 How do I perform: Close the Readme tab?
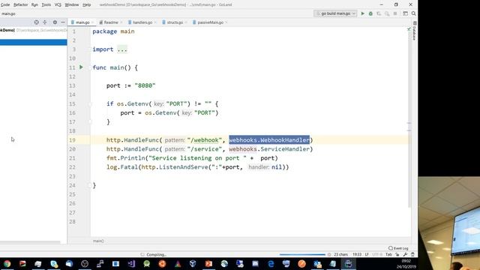click(x=121, y=22)
